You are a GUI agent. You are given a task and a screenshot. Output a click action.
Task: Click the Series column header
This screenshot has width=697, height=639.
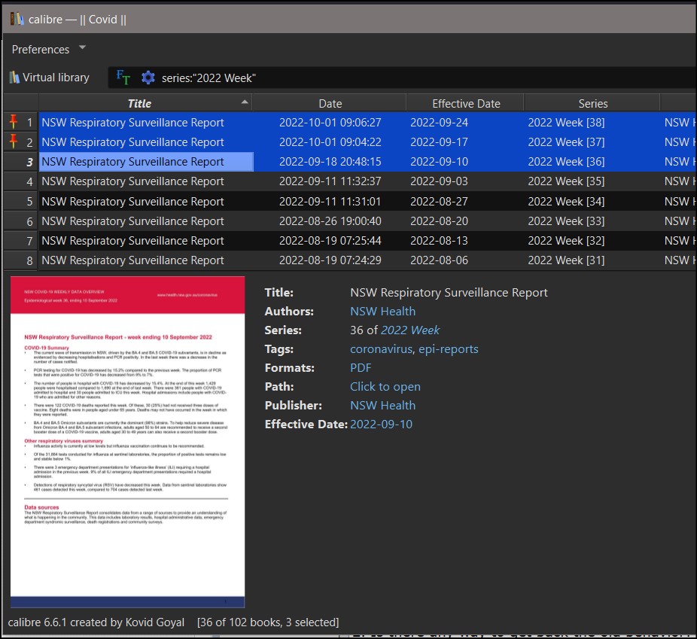(x=592, y=104)
